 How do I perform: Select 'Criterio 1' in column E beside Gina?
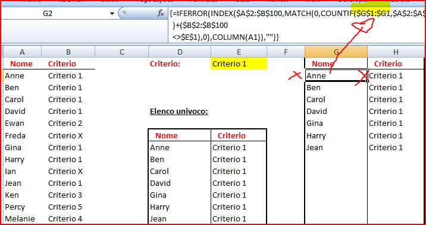coord(229,195)
